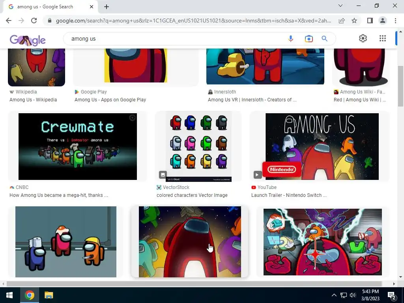
Task: Click the padlock site info icon
Action: click(x=50, y=21)
